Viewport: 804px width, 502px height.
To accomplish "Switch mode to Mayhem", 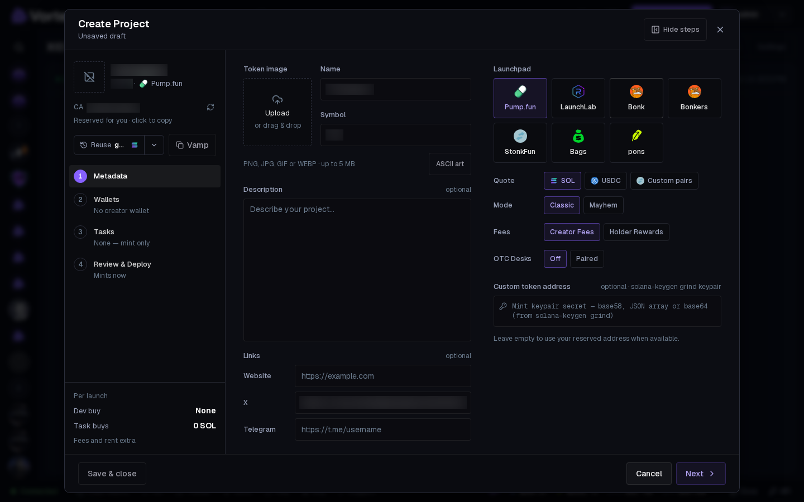I will click(x=604, y=205).
